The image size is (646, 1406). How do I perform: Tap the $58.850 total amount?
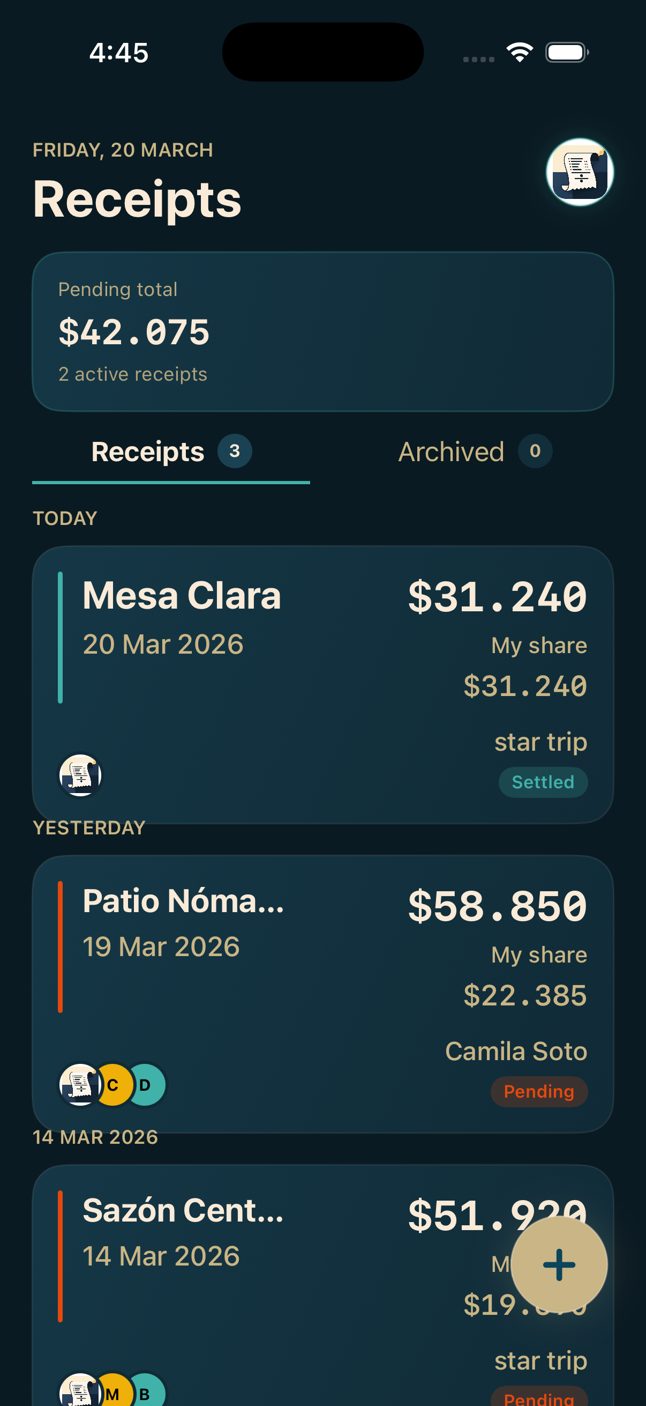(x=497, y=906)
